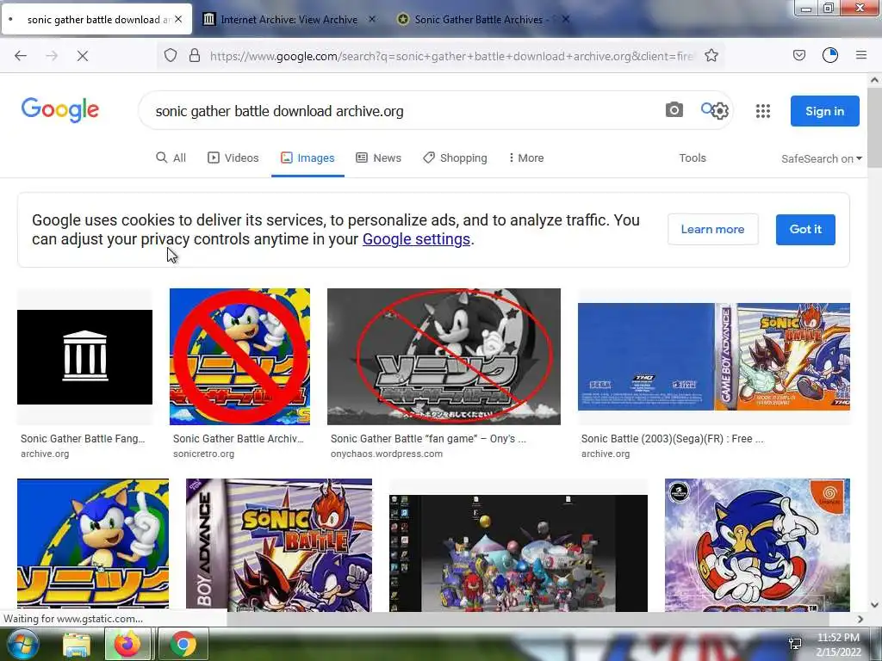
Task: Click the onychaos.wordpress.com source label
Action: pyautogui.click(x=387, y=454)
